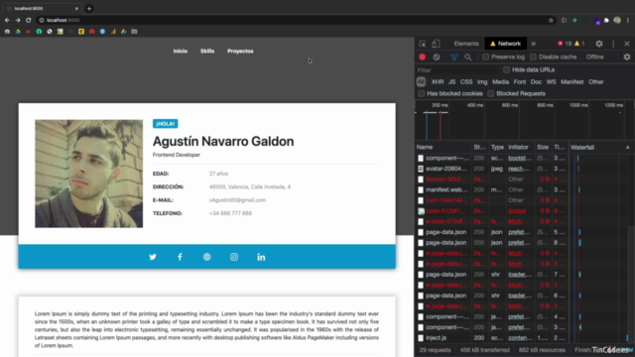
Task: Clear the network log
Action: (x=437, y=58)
